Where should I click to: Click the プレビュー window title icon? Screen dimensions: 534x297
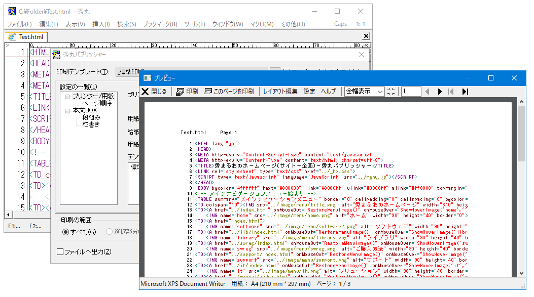coord(147,78)
